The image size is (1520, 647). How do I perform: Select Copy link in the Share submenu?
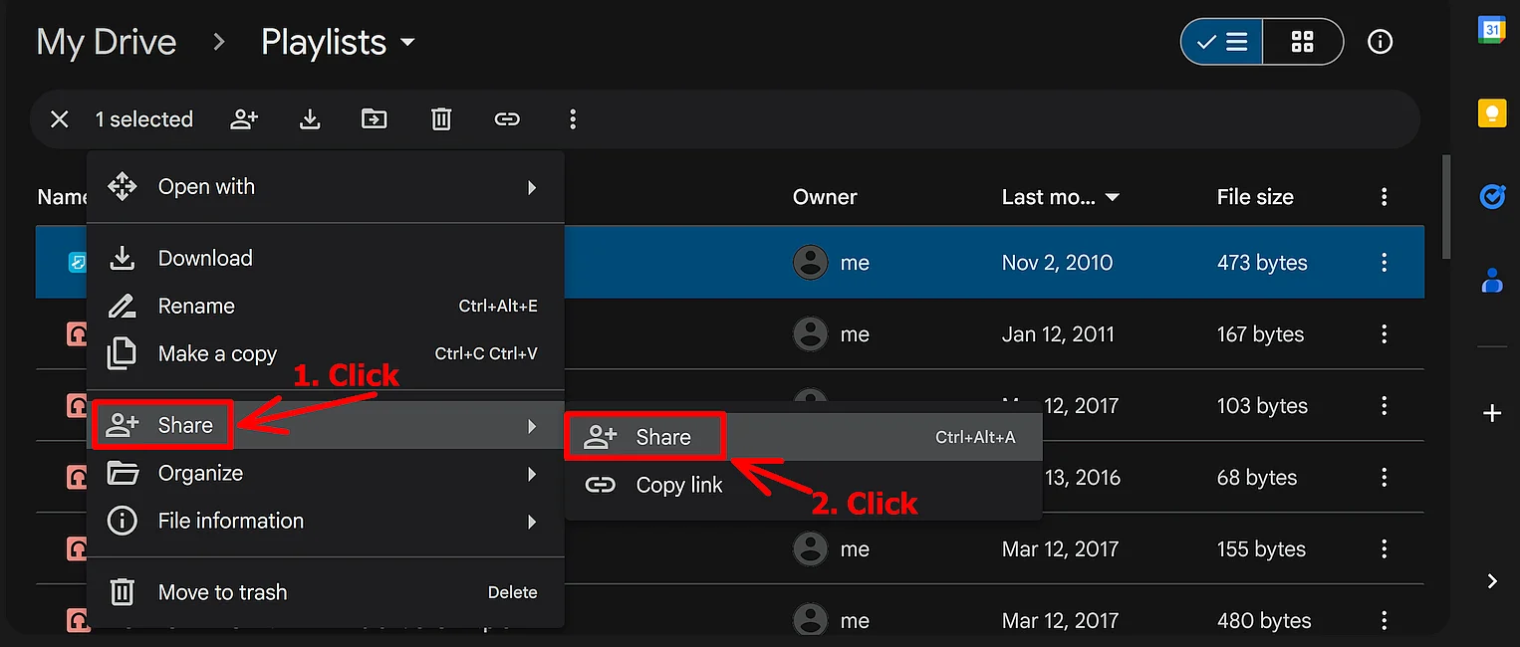click(679, 486)
